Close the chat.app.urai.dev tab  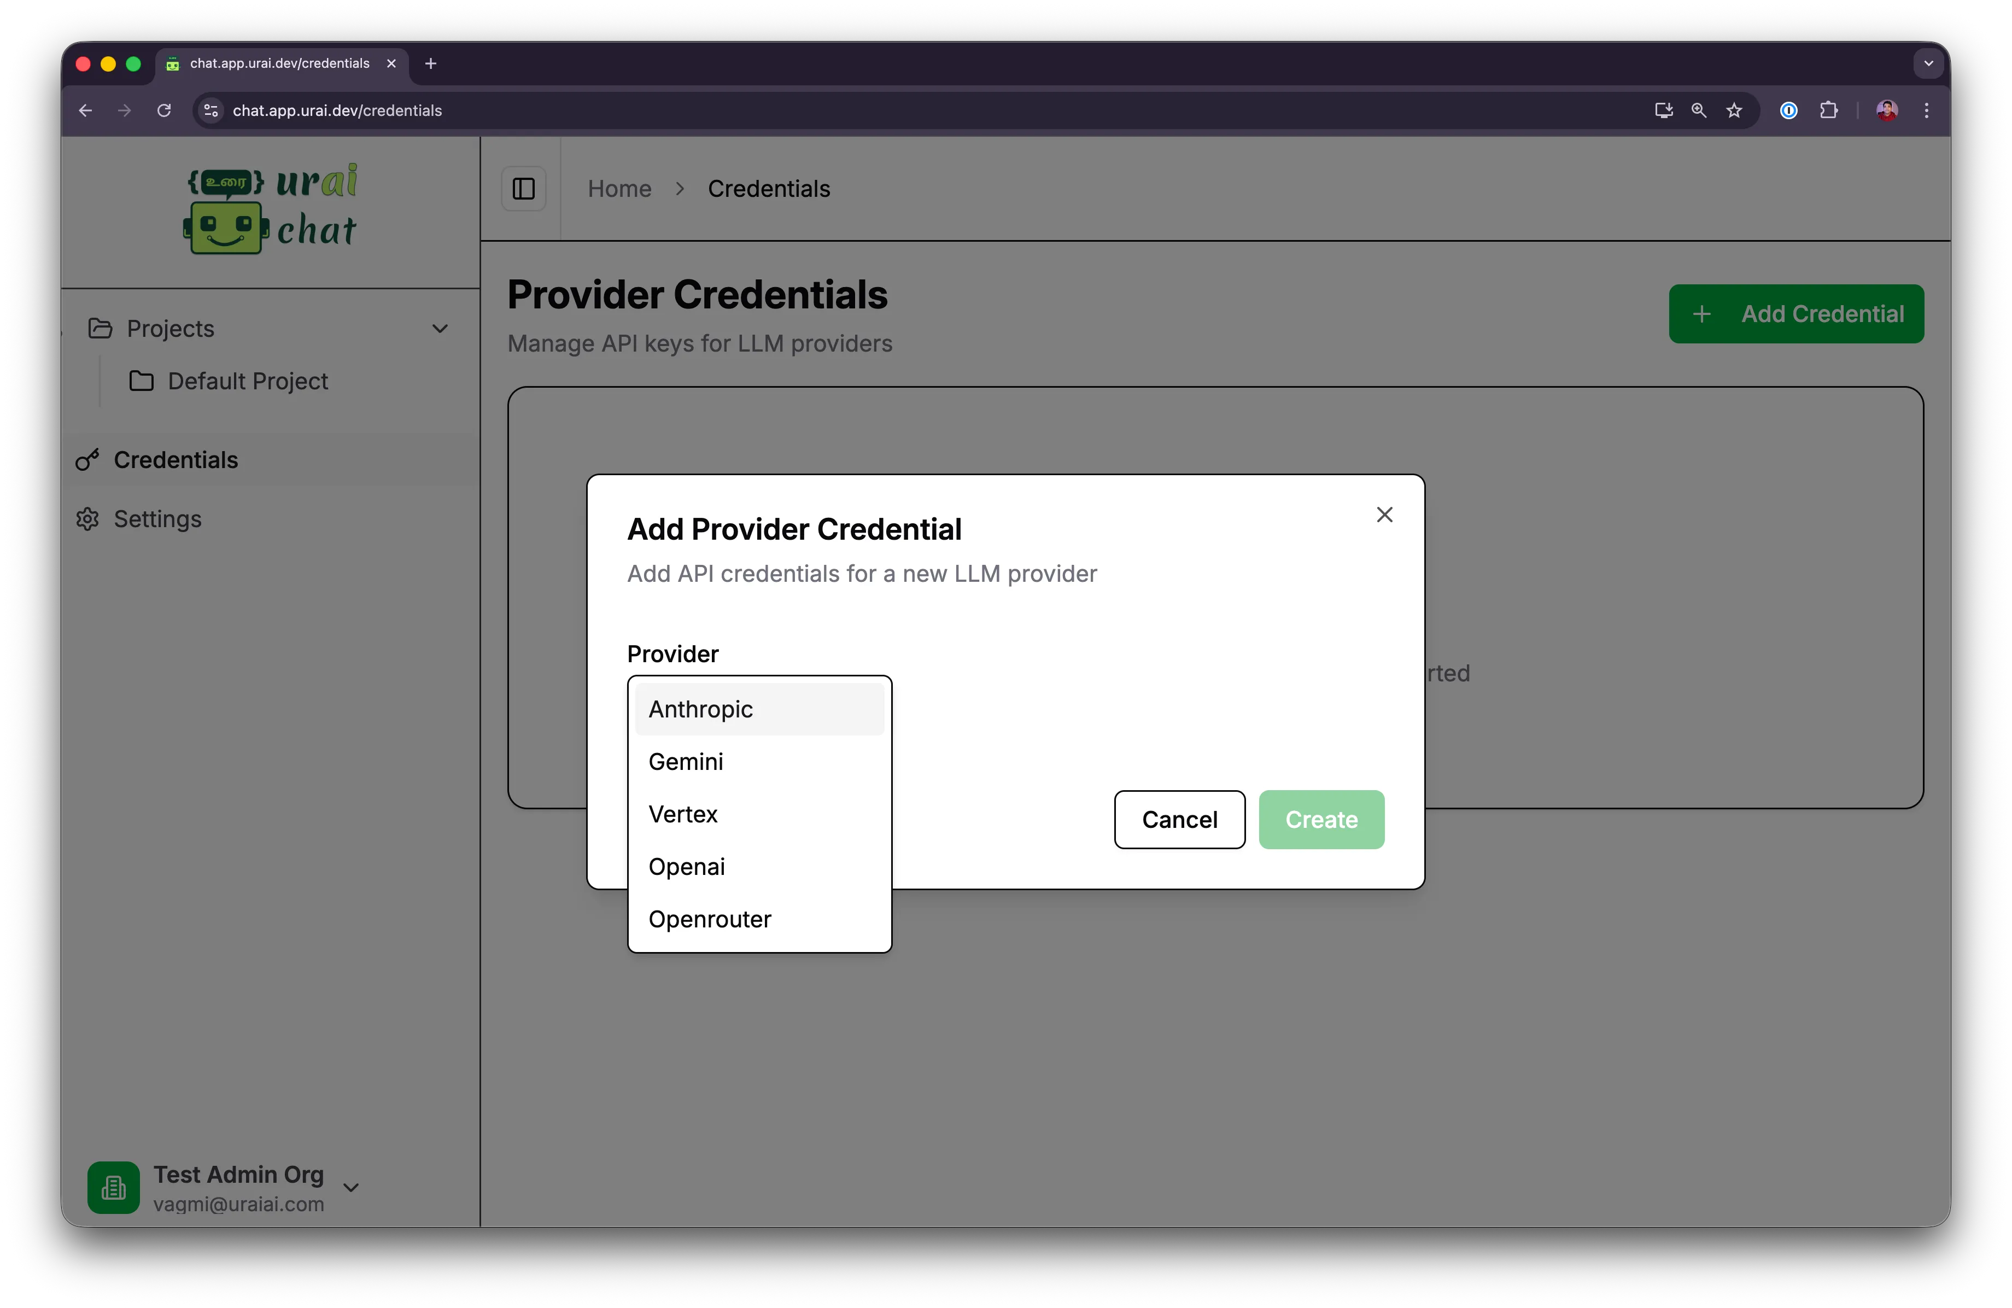pos(391,63)
